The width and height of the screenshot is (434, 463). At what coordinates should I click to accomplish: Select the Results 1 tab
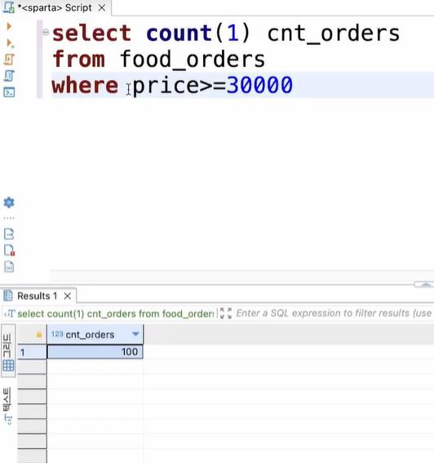pos(38,296)
